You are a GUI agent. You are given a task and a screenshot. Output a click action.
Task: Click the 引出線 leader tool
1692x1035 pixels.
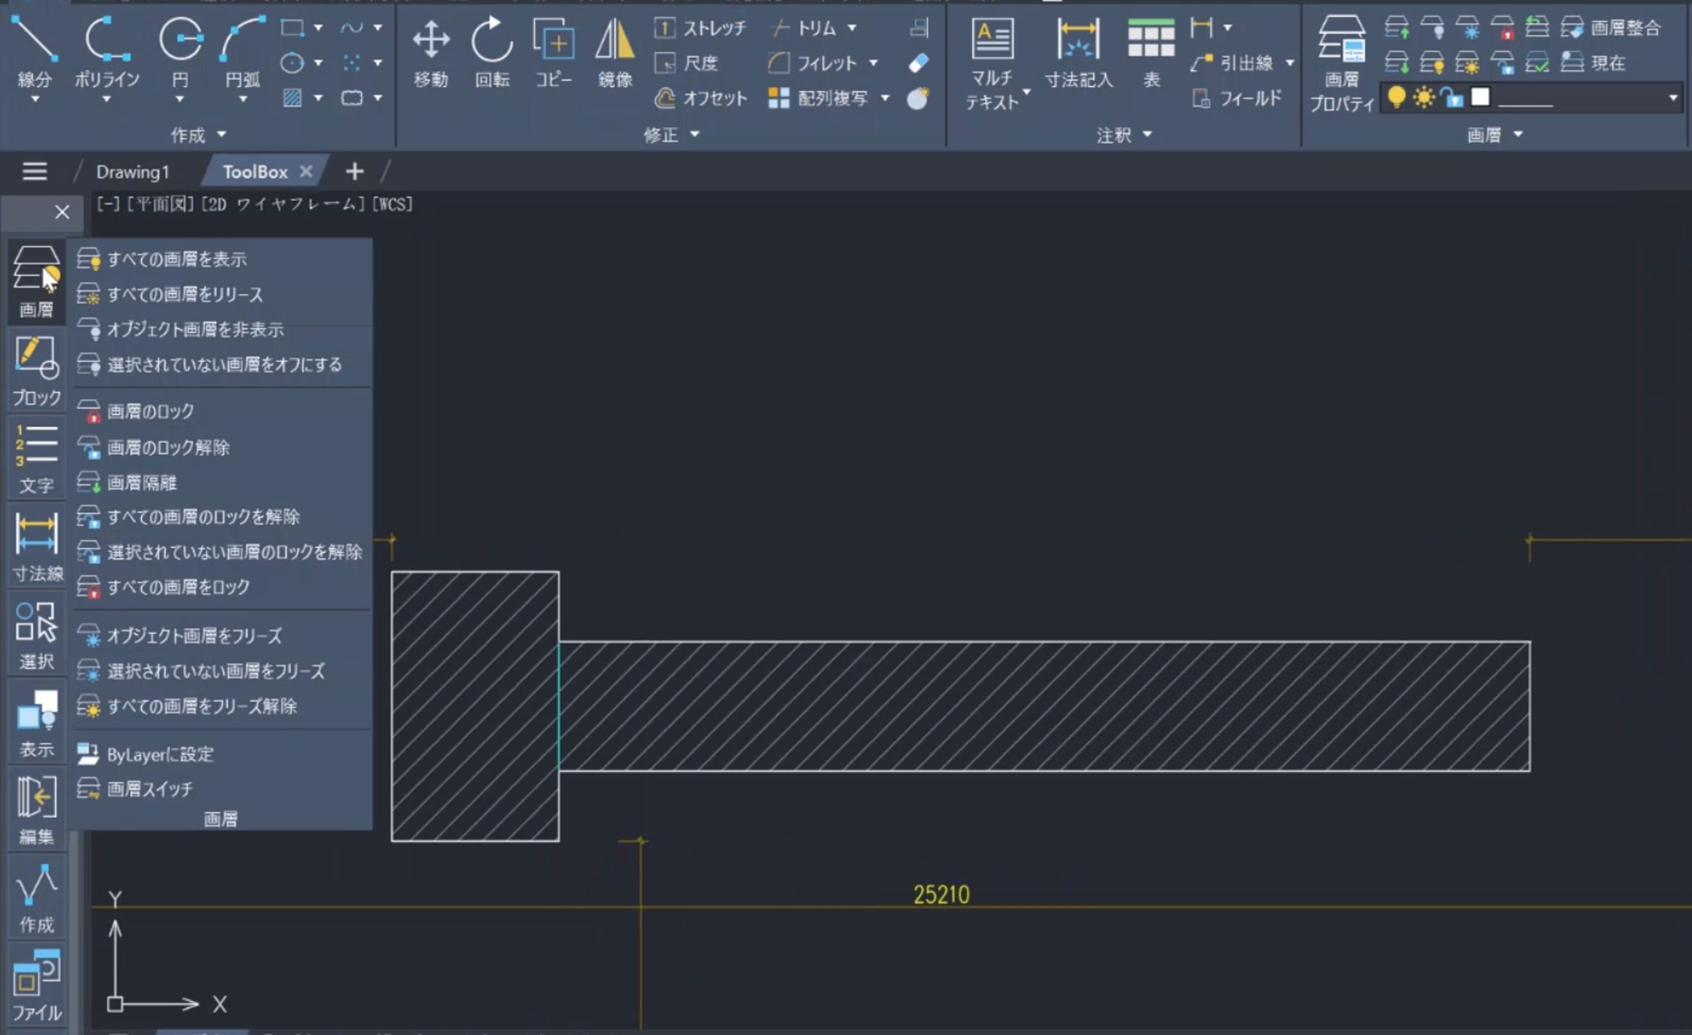[1232, 63]
